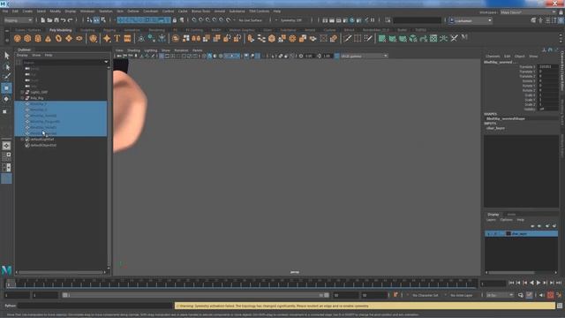Toggle visibility V box of char_layer
This screenshot has height=318, width=565.
pyautogui.click(x=488, y=233)
